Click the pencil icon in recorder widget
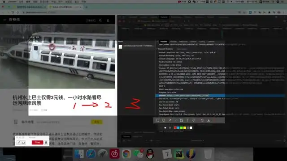Screen dimensions: 287x161 pyautogui.click(x=18, y=143)
